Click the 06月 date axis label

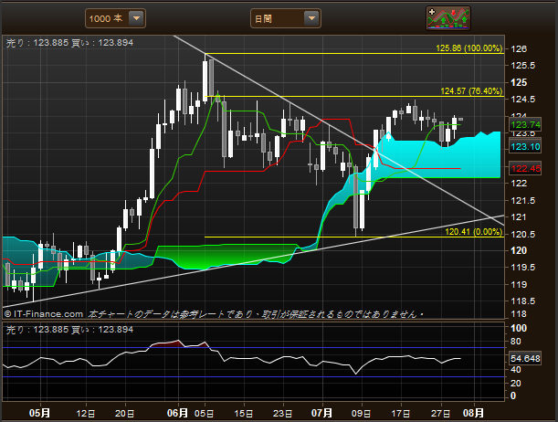click(x=177, y=413)
